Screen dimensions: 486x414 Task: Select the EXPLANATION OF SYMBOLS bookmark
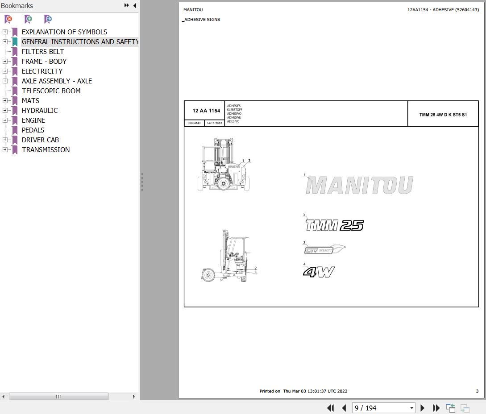(x=64, y=32)
